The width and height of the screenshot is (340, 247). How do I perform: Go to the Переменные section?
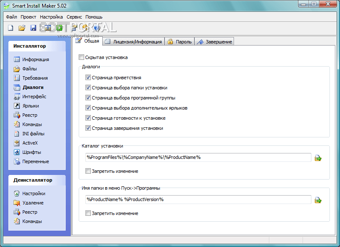coord(32,161)
